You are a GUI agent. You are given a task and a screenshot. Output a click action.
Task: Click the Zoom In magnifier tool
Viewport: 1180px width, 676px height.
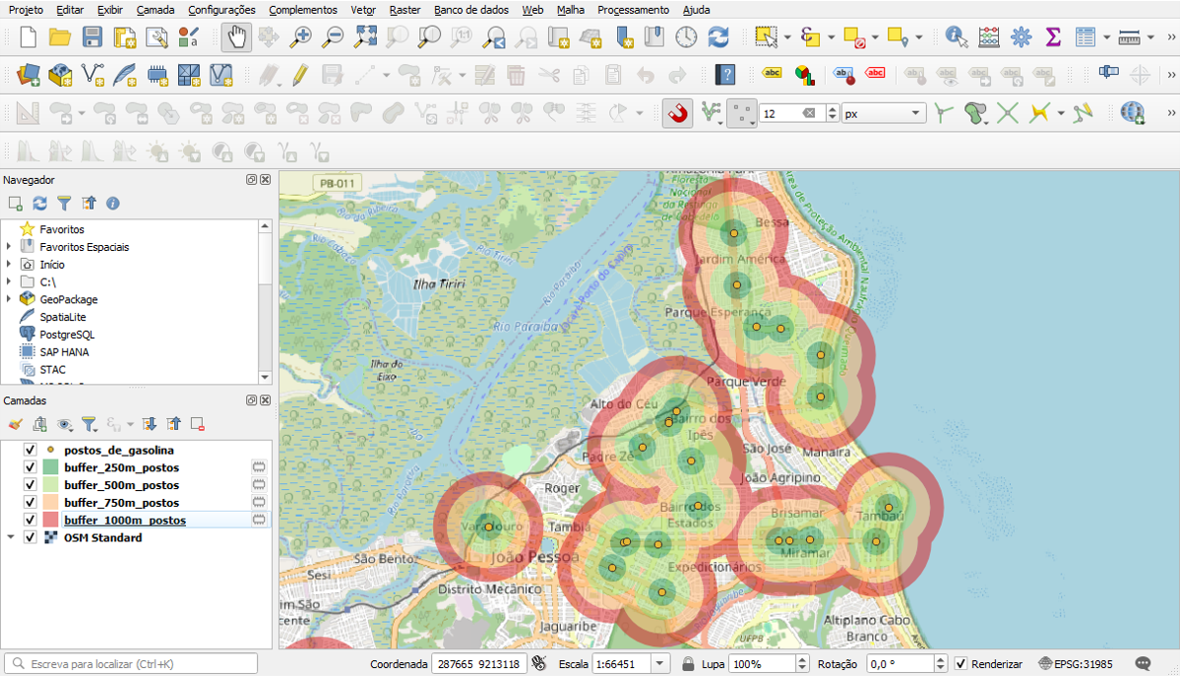[301, 37]
